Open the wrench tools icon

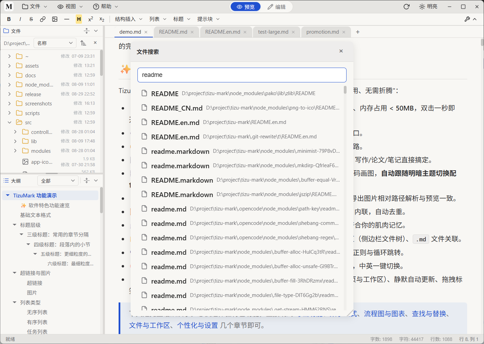[467, 19]
